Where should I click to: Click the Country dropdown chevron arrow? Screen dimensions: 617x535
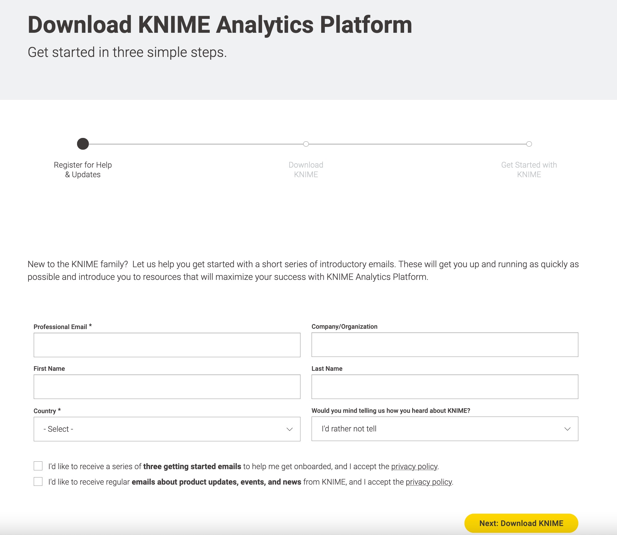click(x=289, y=429)
